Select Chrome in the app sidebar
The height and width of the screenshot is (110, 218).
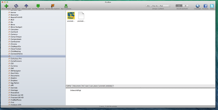(x=14, y=44)
